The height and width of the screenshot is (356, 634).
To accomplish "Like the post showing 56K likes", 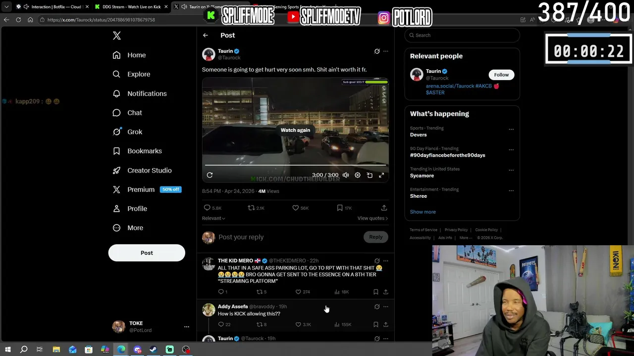I will pyautogui.click(x=296, y=208).
